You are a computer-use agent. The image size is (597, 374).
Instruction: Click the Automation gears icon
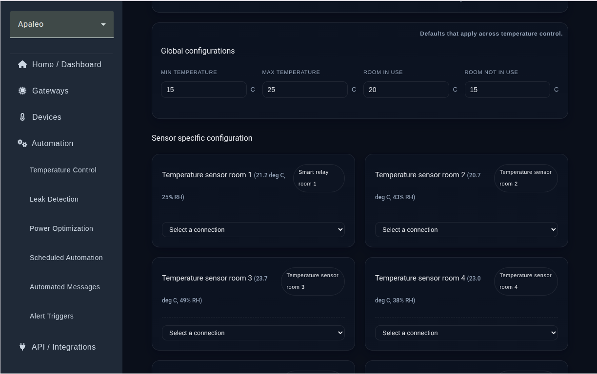tap(22, 143)
